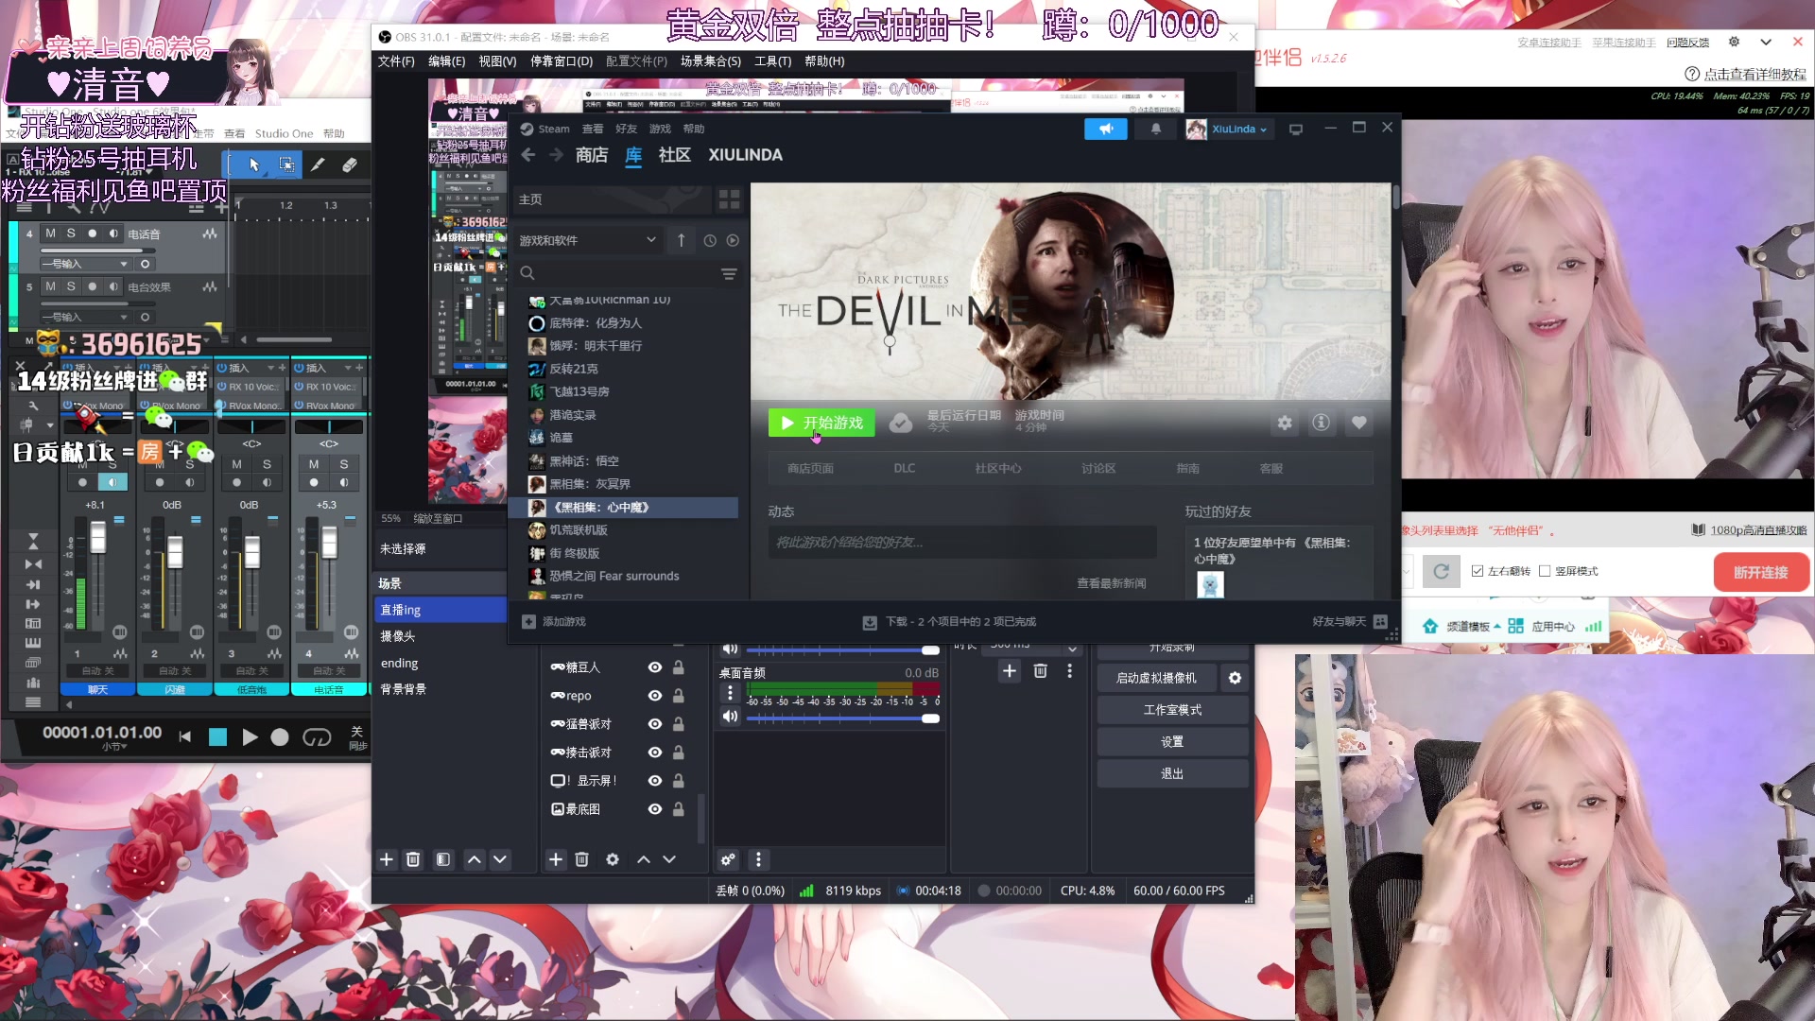Image resolution: width=1815 pixels, height=1021 pixels.
Task: Hide the 猛兽派对 source
Action: point(654,724)
